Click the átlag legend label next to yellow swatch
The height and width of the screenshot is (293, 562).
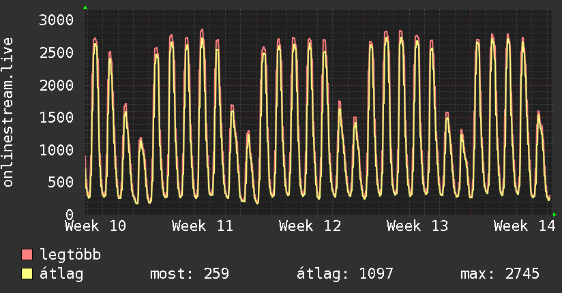pos(61,274)
